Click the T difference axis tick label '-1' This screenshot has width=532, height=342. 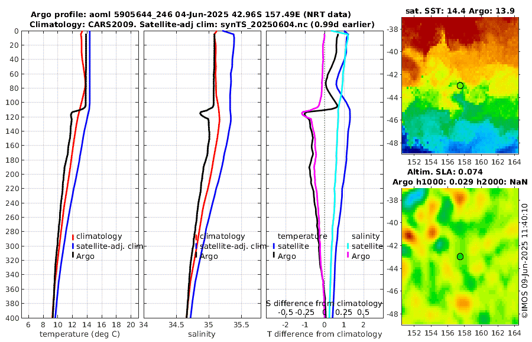click(x=304, y=325)
